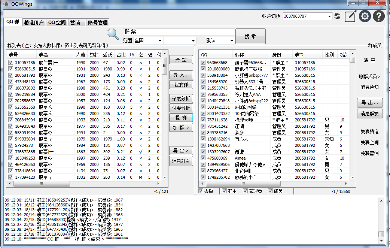Image resolution: width=390 pixels, height=248 pixels.
Task: Click the member list scroll up arrow
Action: (x=353, y=54)
